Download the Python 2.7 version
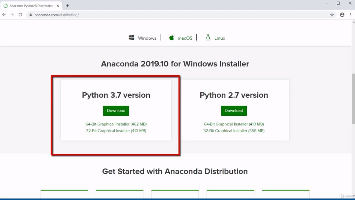This screenshot has width=355, height=200. click(234, 110)
